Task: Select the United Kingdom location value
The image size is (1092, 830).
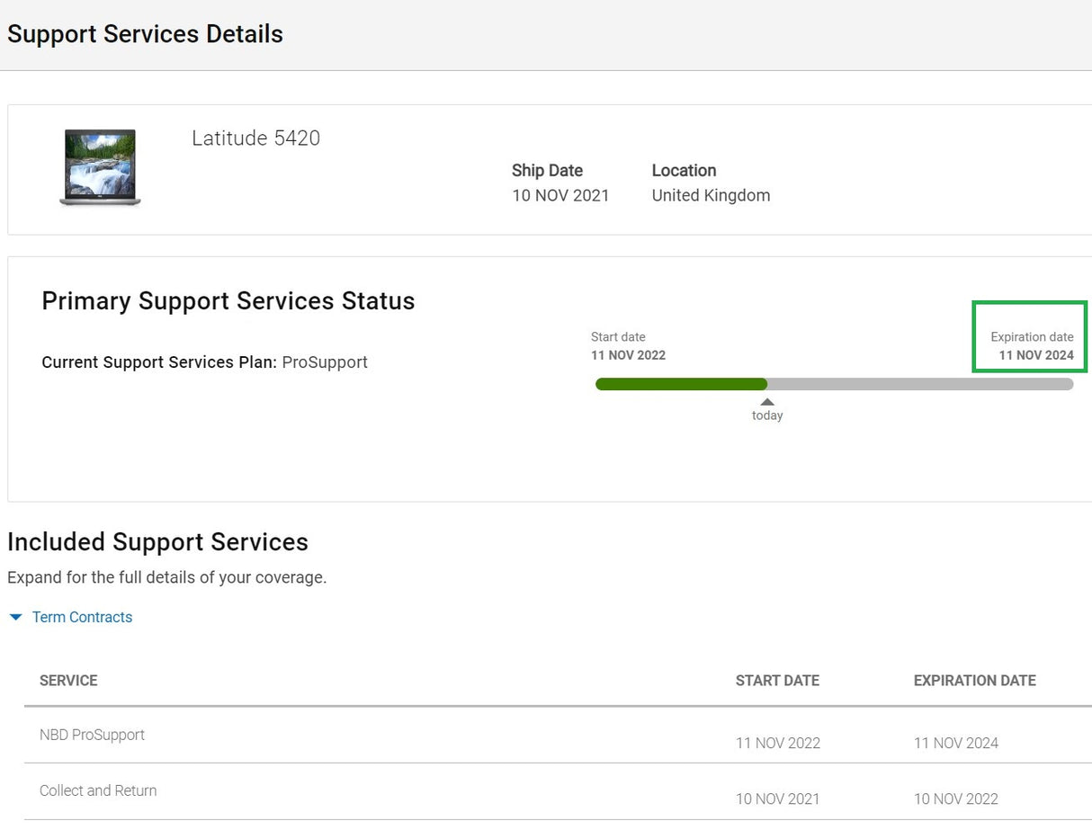Action: [x=711, y=195]
